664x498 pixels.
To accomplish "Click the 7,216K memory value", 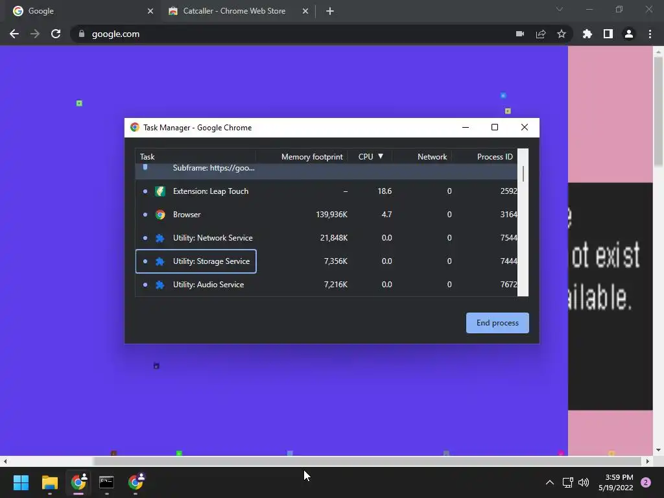I will 336,285.
